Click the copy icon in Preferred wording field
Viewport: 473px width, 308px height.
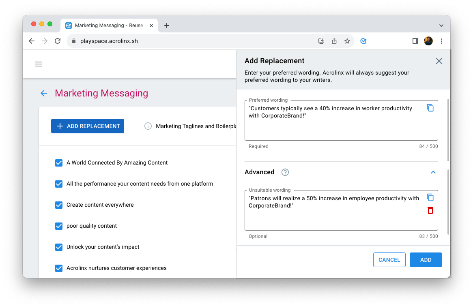click(x=430, y=108)
